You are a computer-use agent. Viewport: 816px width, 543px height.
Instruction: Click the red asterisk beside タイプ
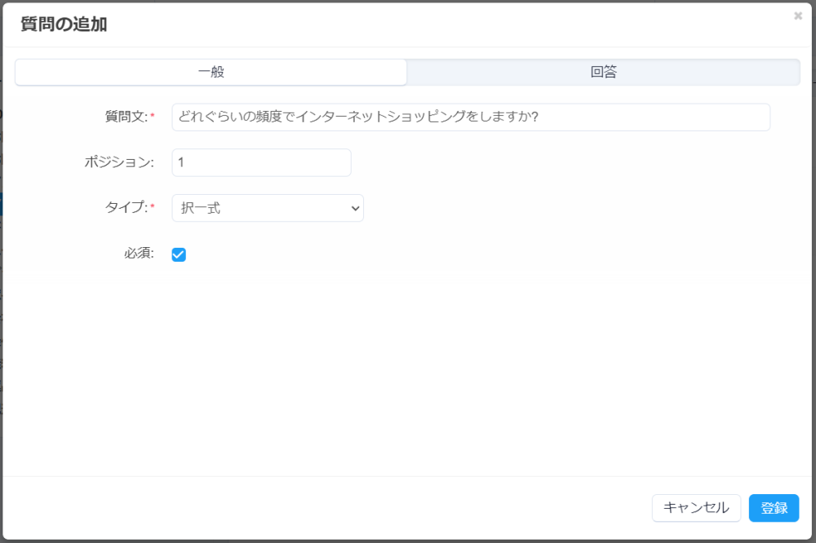152,208
